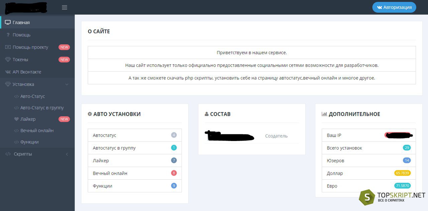Viewport: 428px width, 211px height.
Task: Click the VK Авторизация button
Action: pos(394,7)
